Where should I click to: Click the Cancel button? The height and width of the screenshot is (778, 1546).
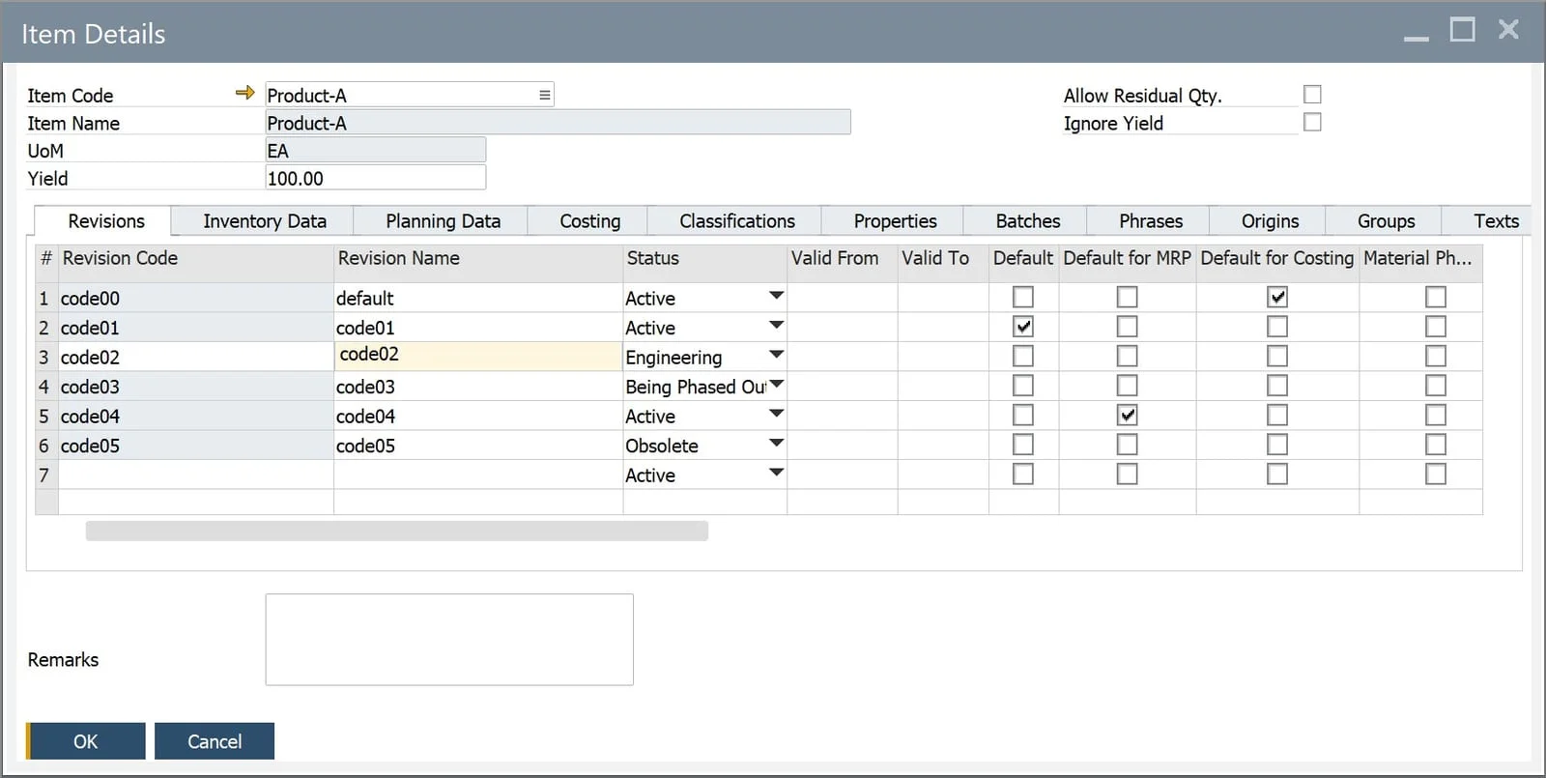pyautogui.click(x=215, y=741)
